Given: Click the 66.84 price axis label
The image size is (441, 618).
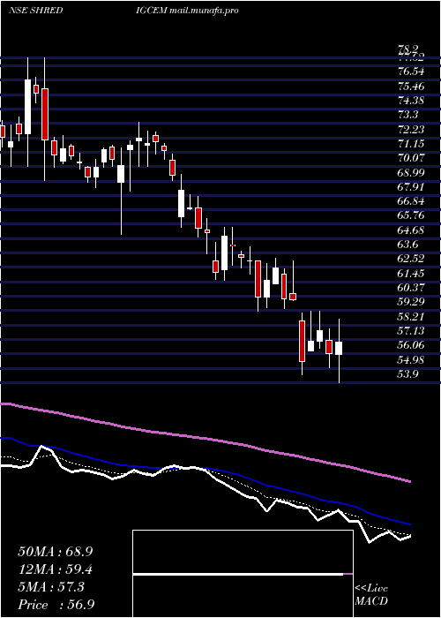Looking at the screenshot, I should tap(411, 201).
